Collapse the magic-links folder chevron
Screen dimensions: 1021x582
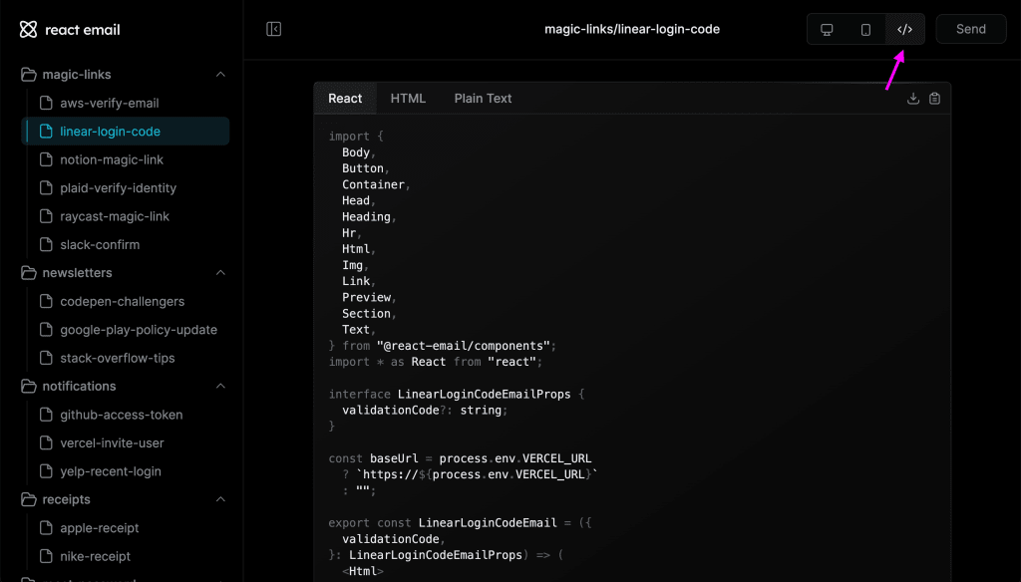220,74
